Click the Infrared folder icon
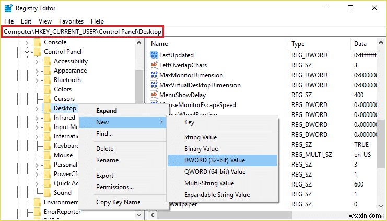The image size is (387, 221). tap(47, 118)
